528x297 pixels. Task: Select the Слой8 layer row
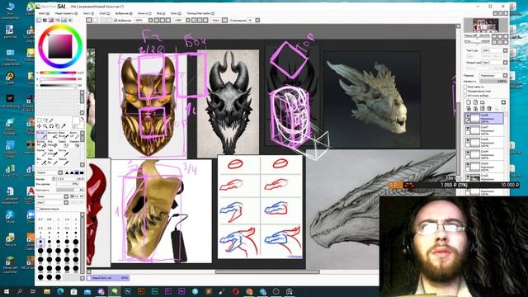pyautogui.click(x=484, y=118)
